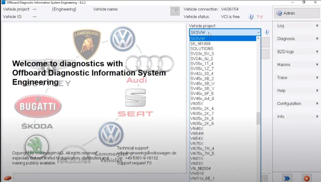This screenshot has height=182, width=321.
Task: Select VN35x_2K_8 project
Action: pyautogui.click(x=223, y=118)
